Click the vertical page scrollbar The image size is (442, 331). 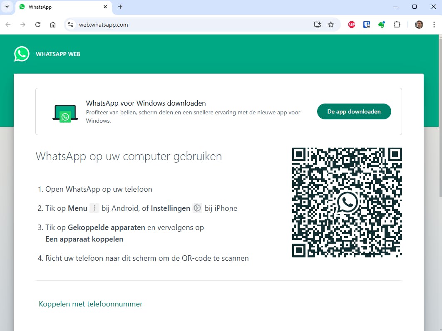pyautogui.click(x=440, y=119)
